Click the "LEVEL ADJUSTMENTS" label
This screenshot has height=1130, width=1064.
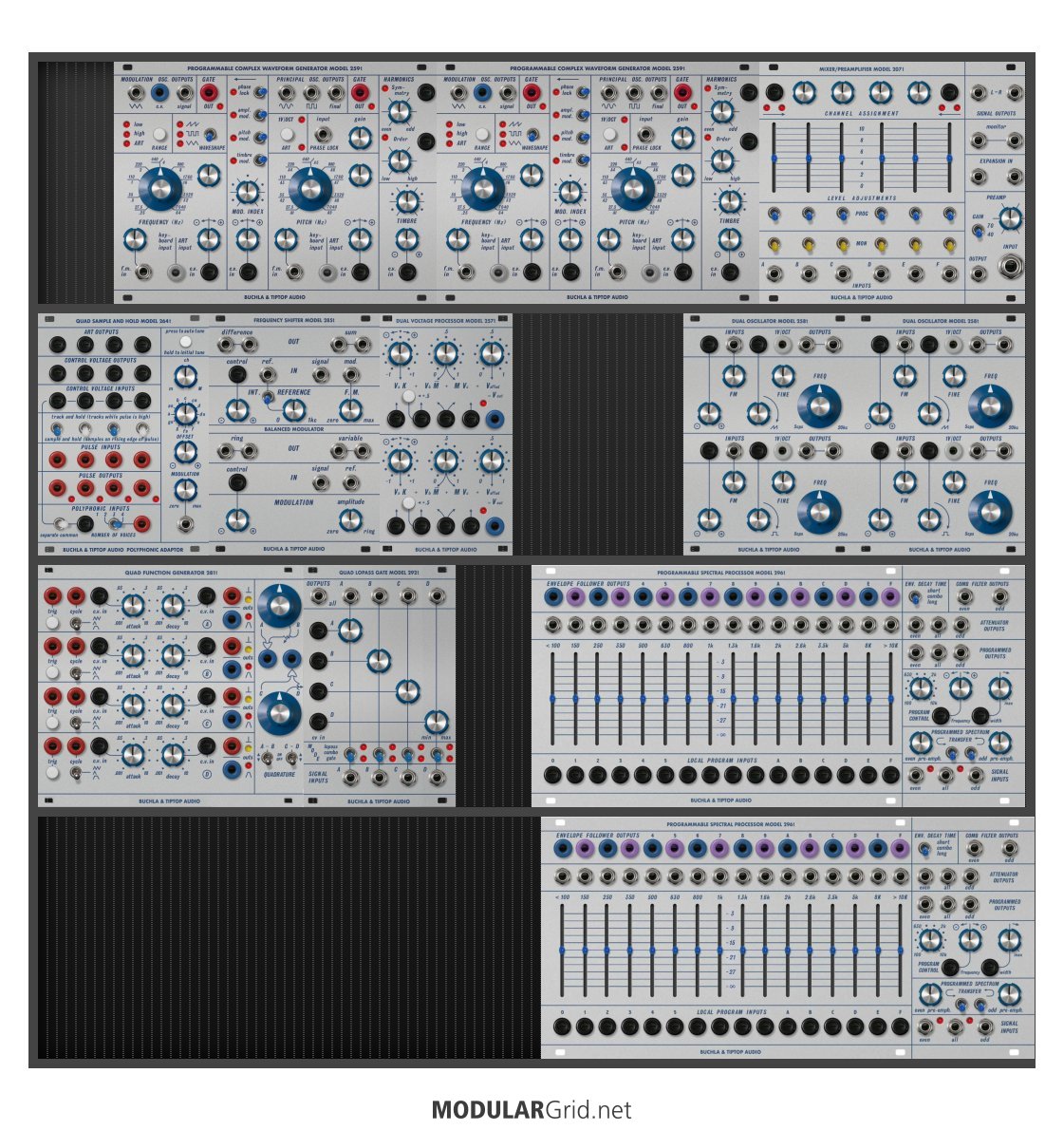(x=862, y=198)
